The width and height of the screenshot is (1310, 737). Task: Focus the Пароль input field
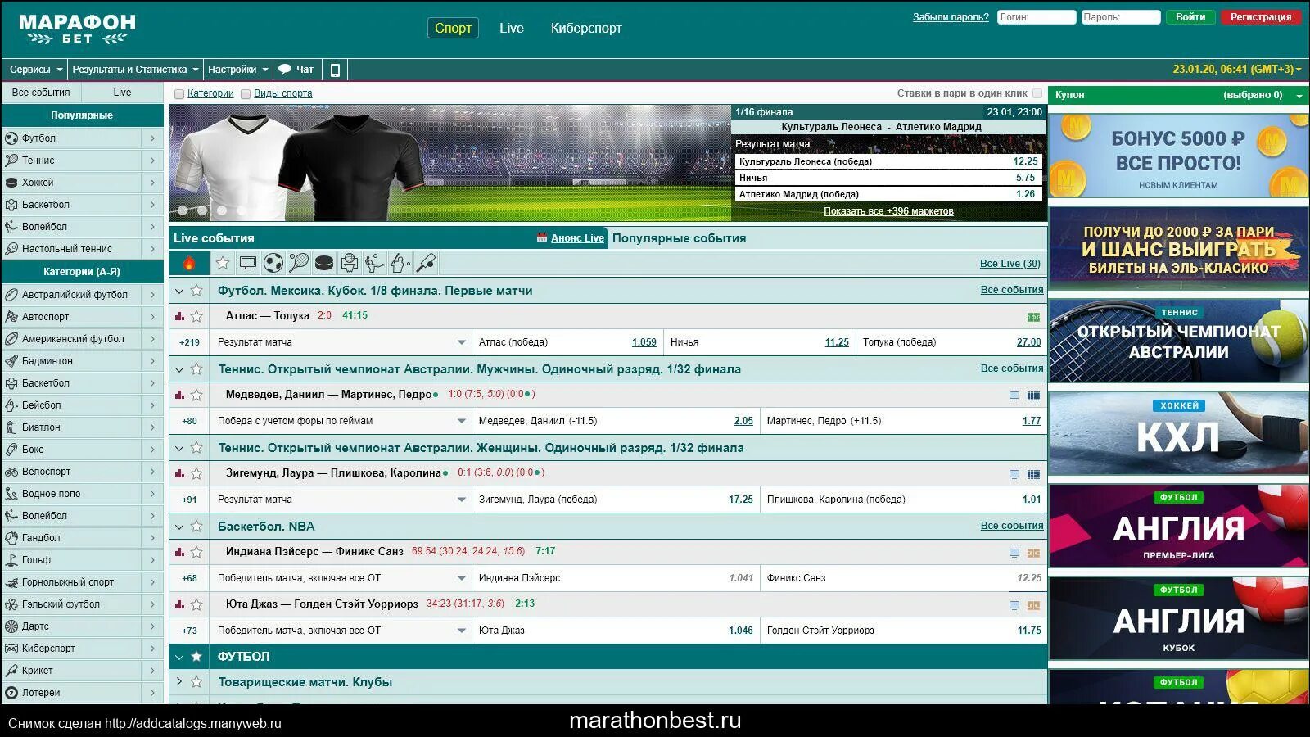1121,17
